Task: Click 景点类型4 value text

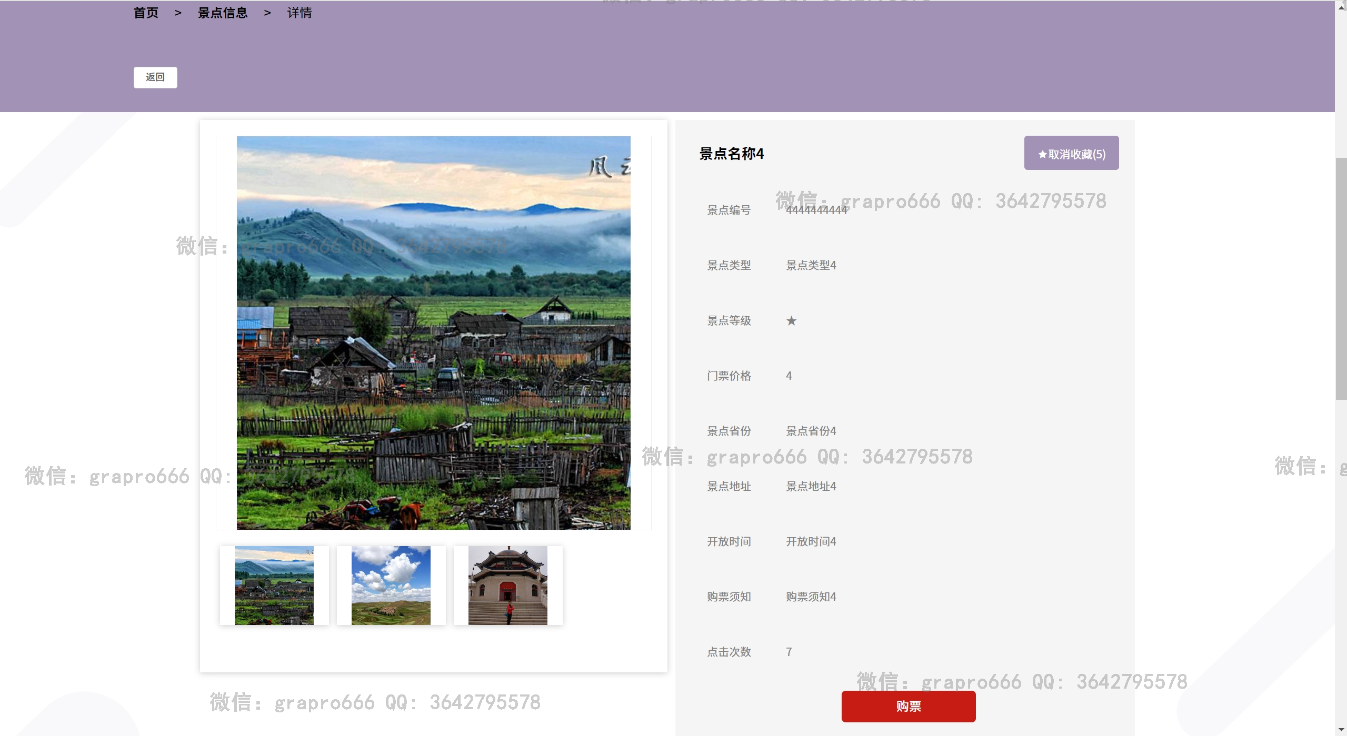Action: [811, 265]
